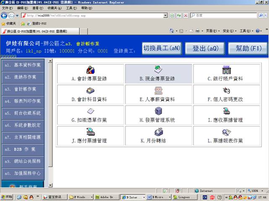Open the 收藏夹(A) menu
269x201 pixels.
[x=52, y=8]
